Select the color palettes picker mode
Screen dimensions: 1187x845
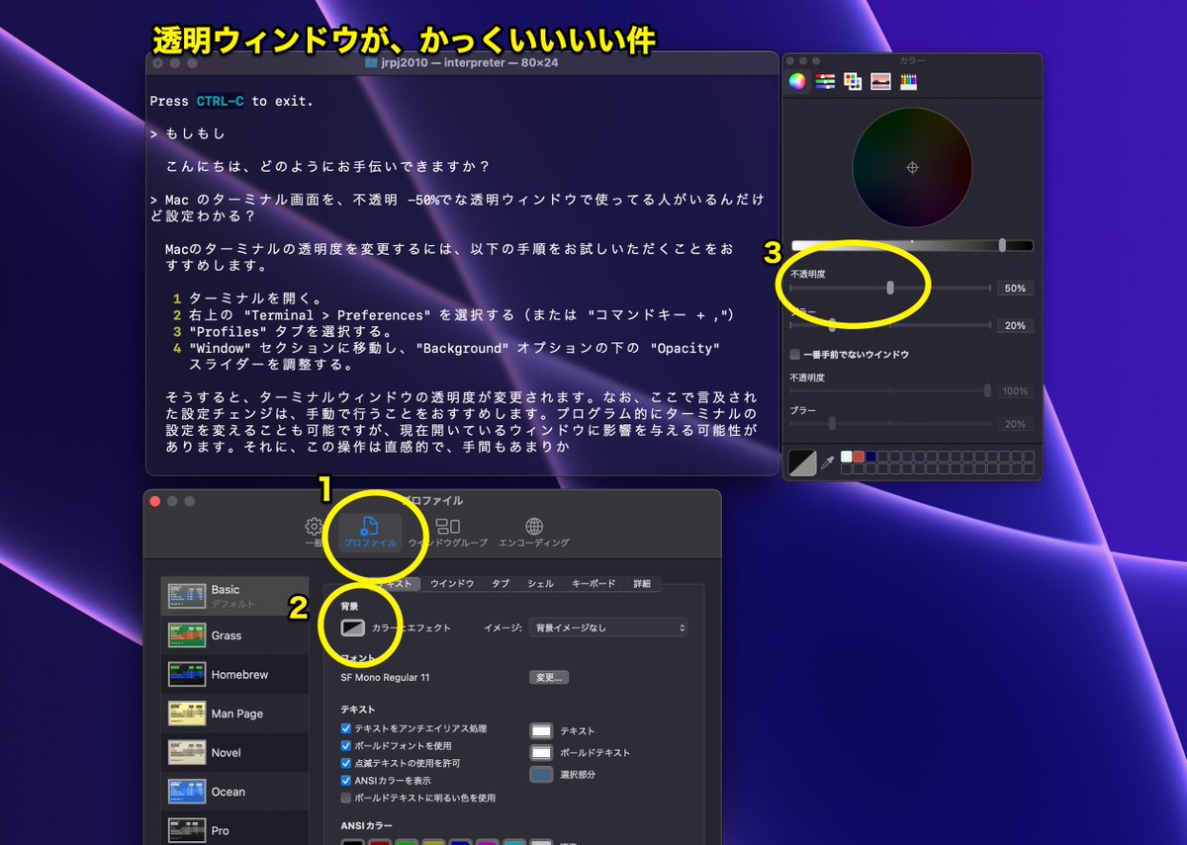click(853, 82)
